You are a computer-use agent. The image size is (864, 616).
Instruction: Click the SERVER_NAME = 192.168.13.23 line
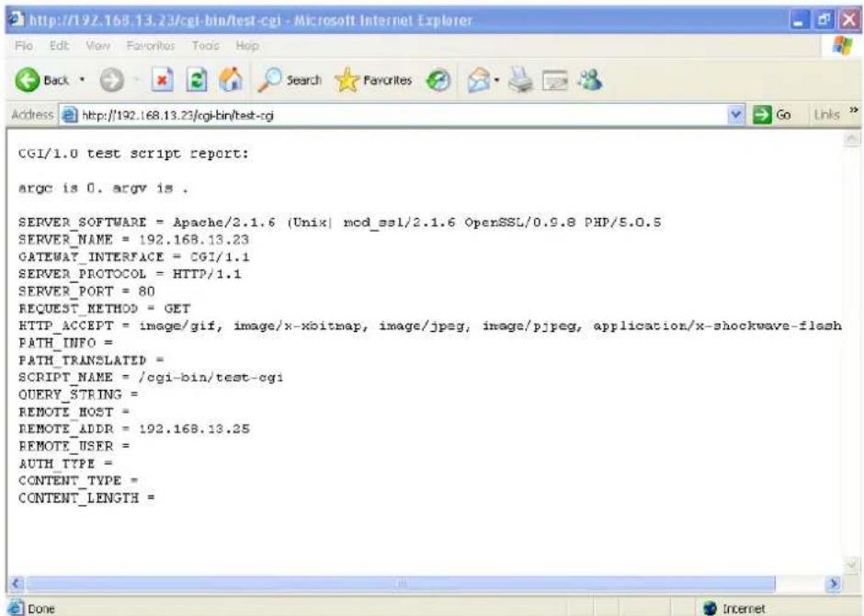133,240
